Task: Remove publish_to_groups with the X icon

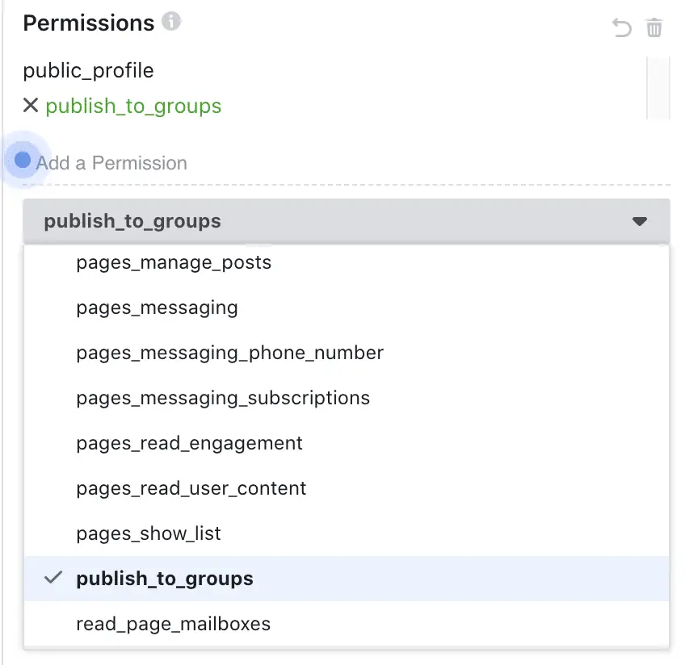Action: [x=31, y=105]
